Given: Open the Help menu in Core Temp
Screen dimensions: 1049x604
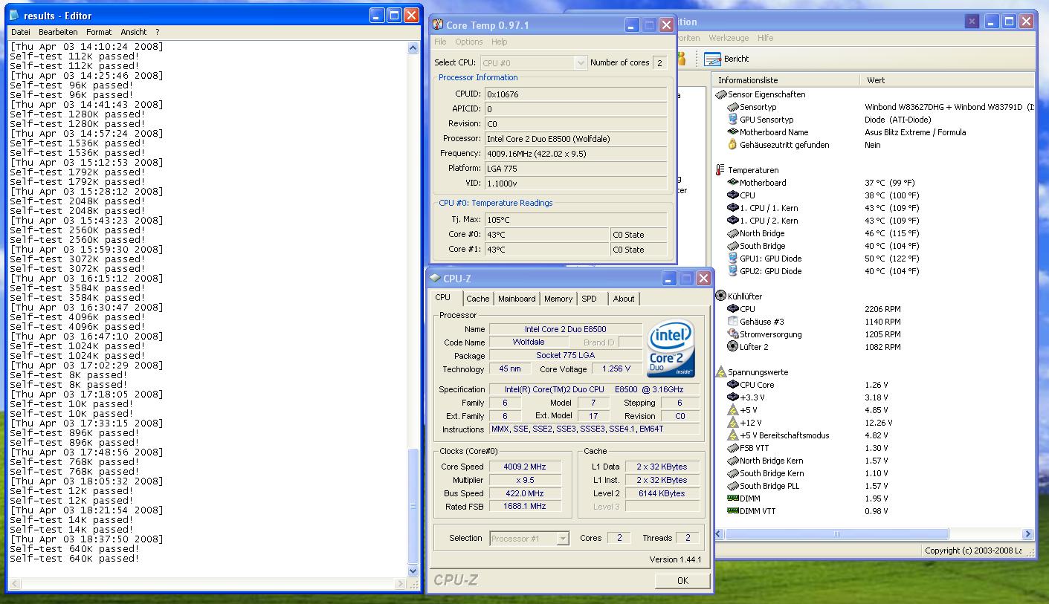Looking at the screenshot, I should point(500,42).
